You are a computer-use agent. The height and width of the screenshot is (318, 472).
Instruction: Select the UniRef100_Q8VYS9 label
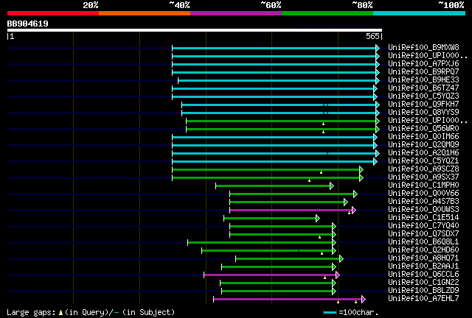(x=423, y=113)
